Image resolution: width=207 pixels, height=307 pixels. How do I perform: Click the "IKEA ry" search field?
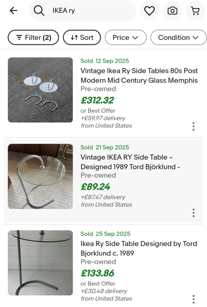coord(90,11)
